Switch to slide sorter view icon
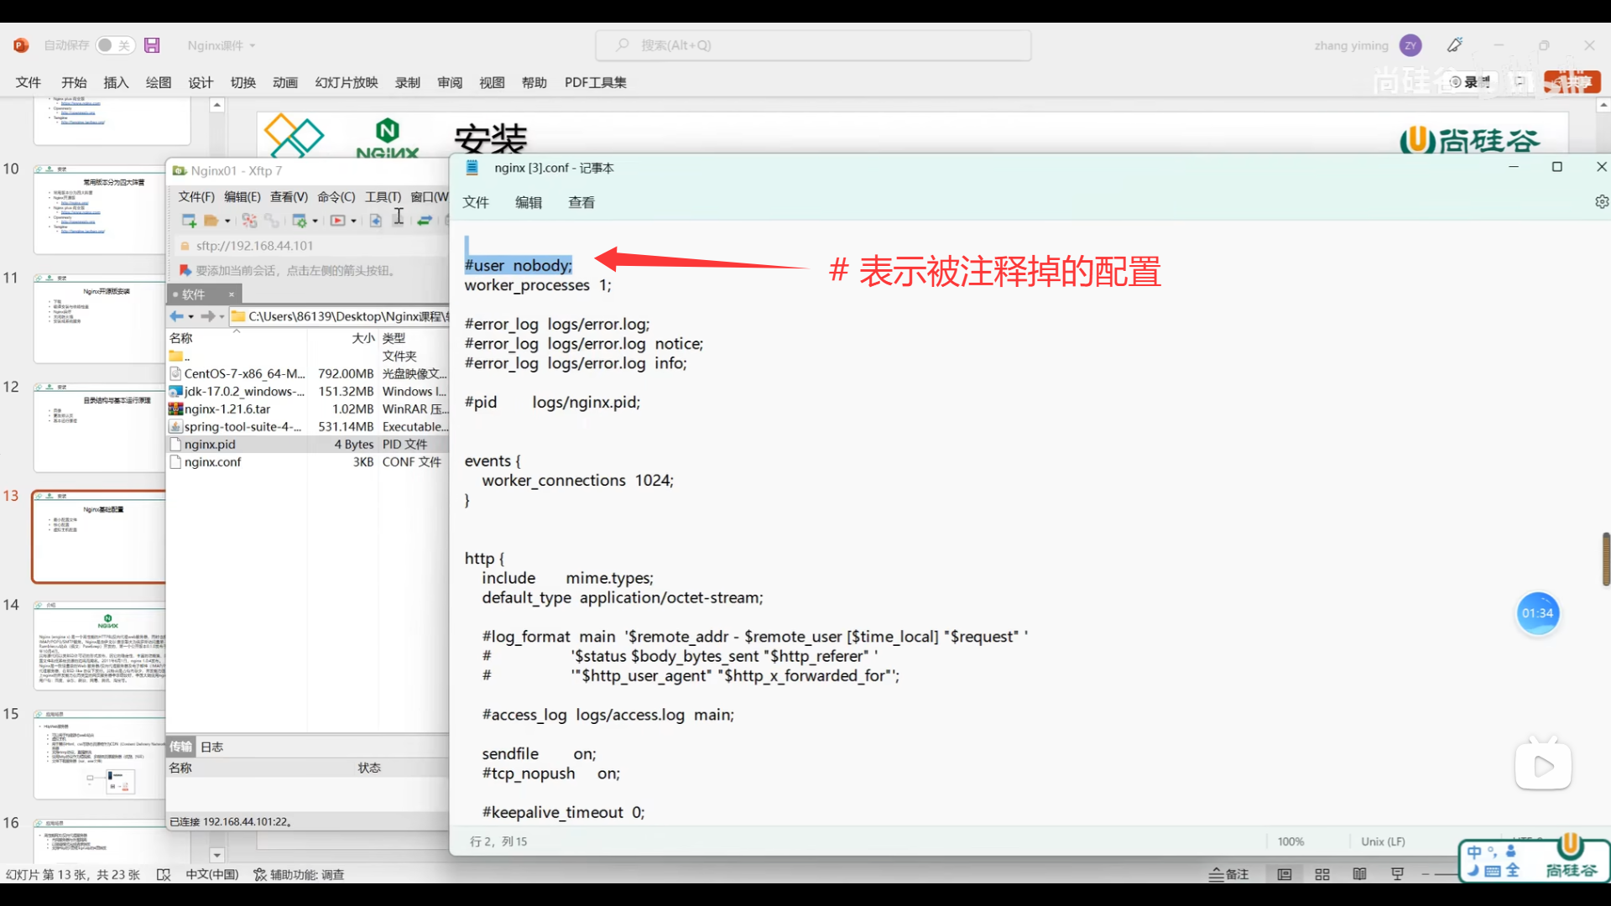 [1322, 874]
